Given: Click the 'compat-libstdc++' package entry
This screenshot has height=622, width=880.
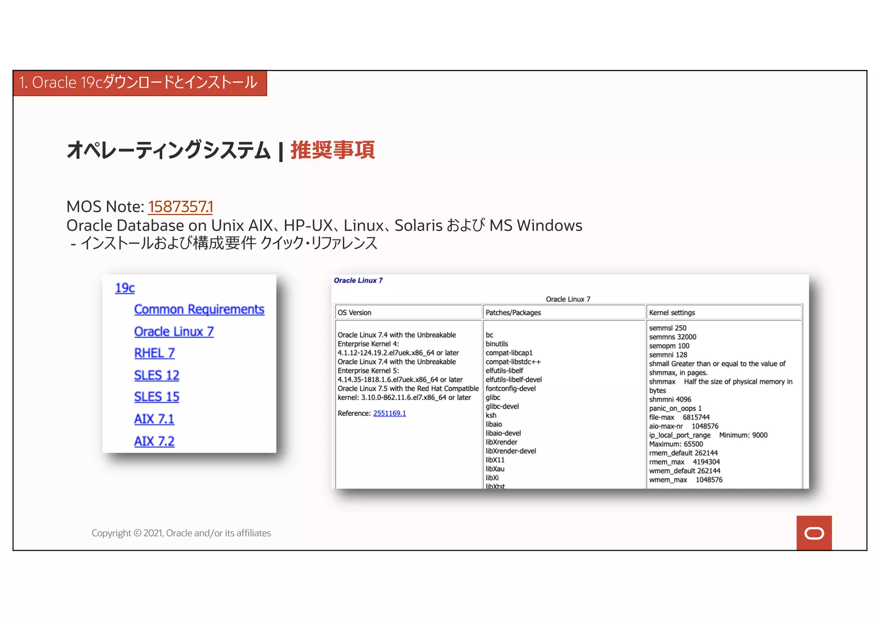Looking at the screenshot, I should (513, 362).
